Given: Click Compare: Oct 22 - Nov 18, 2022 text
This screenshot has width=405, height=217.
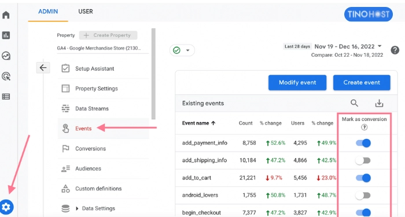Looking at the screenshot, I should (x=347, y=55).
